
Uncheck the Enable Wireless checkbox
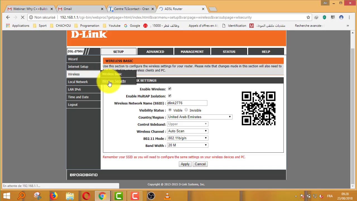pyautogui.click(x=170, y=89)
